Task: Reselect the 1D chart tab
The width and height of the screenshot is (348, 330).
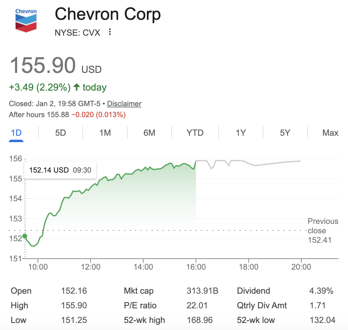Action: 16,133
